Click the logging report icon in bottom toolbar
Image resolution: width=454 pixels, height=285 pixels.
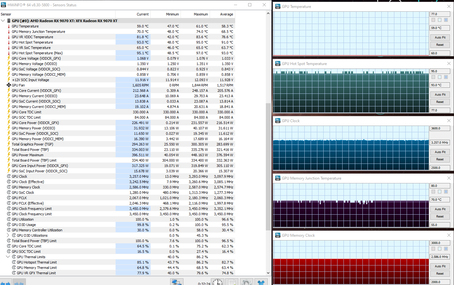pyautogui.click(x=232, y=281)
